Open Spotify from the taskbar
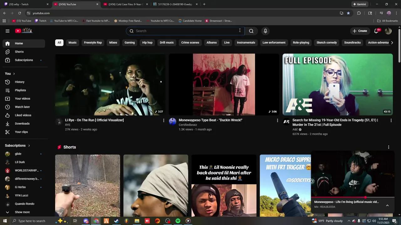 coord(178,221)
